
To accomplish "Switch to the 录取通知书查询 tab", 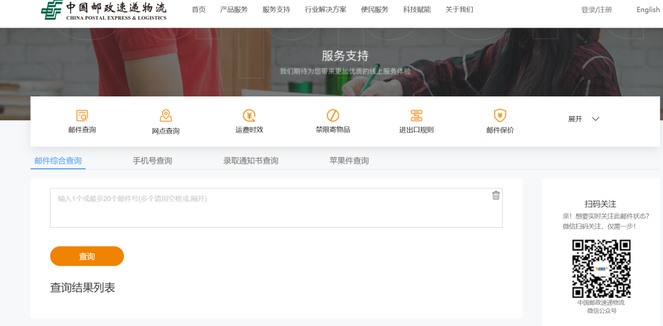I will click(x=250, y=161).
